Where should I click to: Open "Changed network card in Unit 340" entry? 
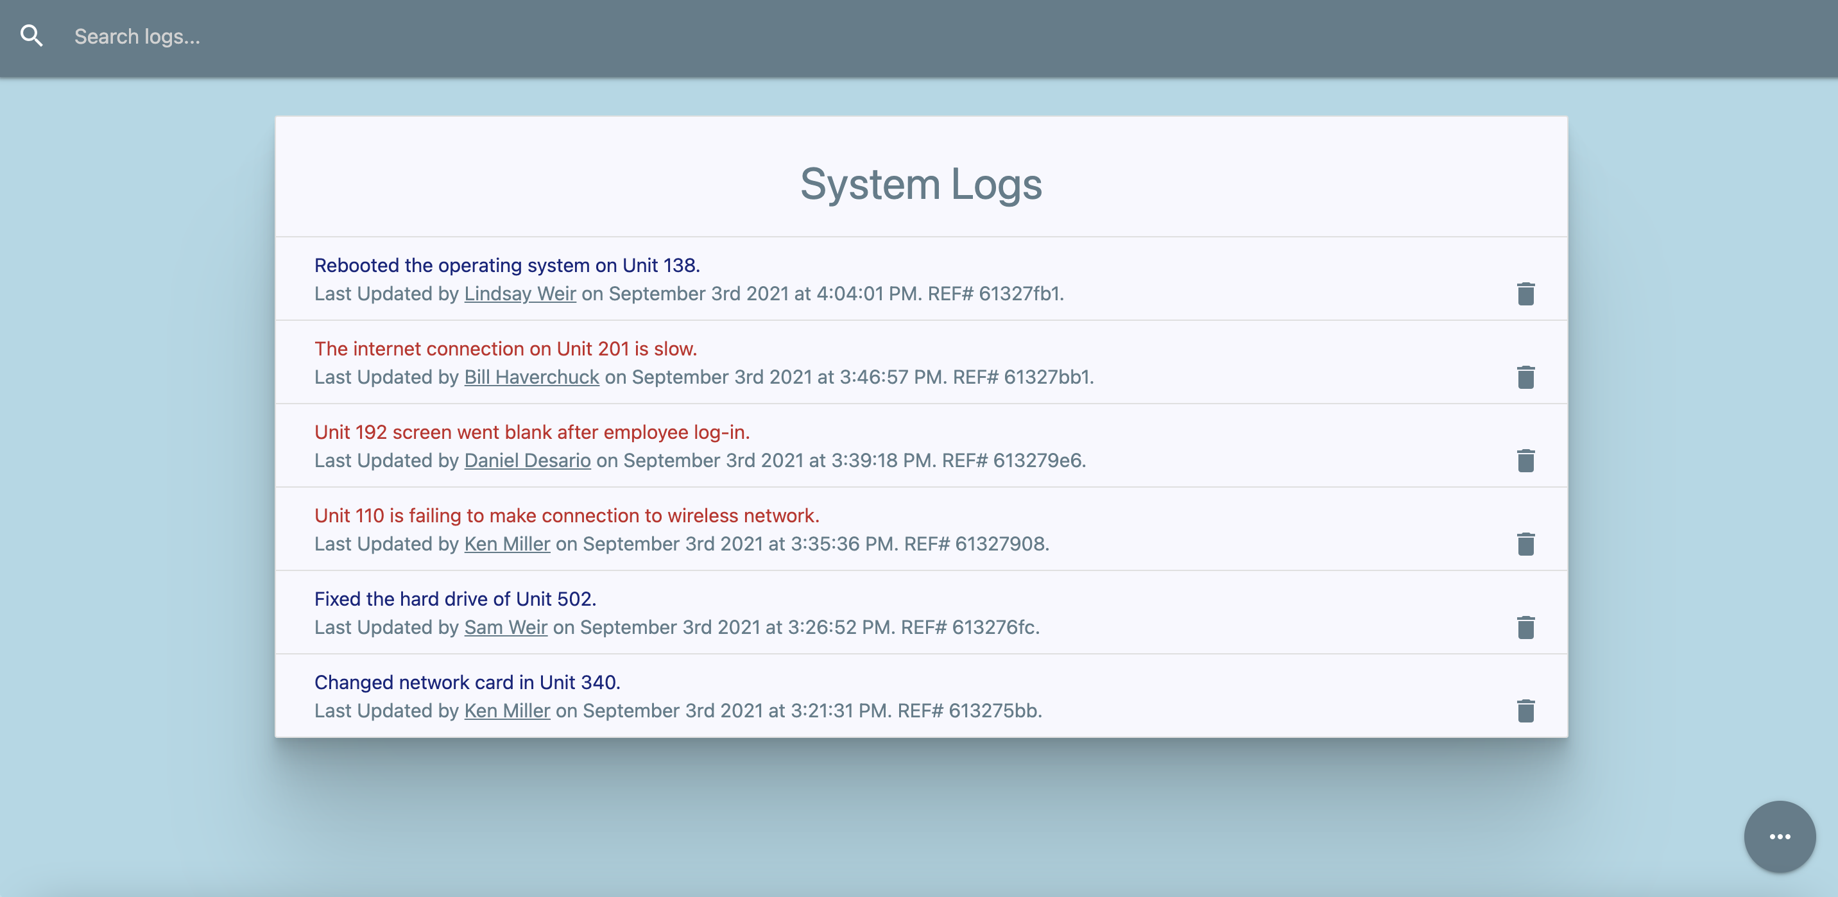tap(467, 683)
